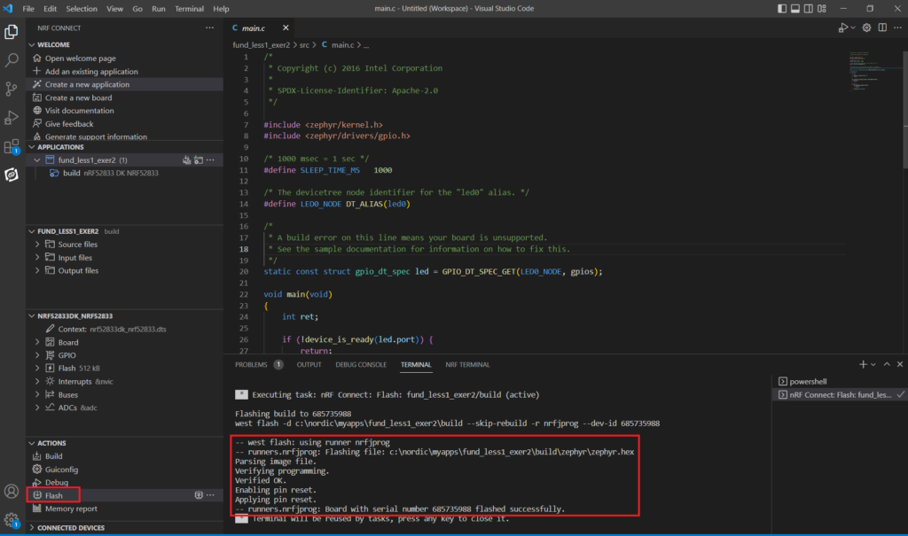Expand the Interrupts node

(37, 382)
